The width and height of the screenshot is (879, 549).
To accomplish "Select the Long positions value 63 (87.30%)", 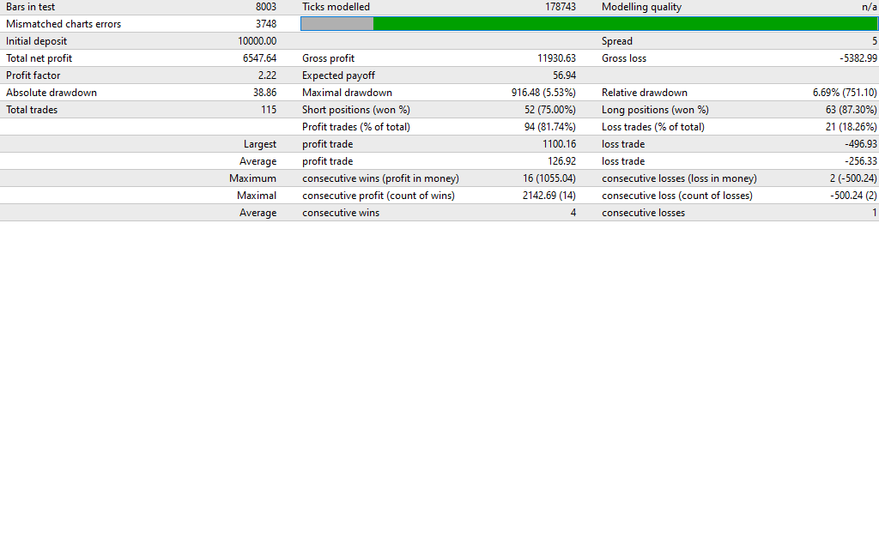I will 851,110.
